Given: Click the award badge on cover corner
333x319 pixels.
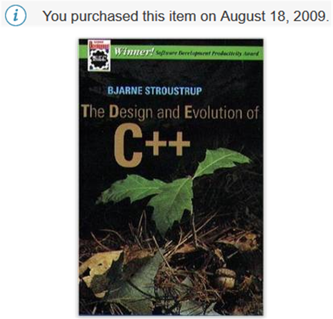Looking at the screenshot, I should 99,55.
